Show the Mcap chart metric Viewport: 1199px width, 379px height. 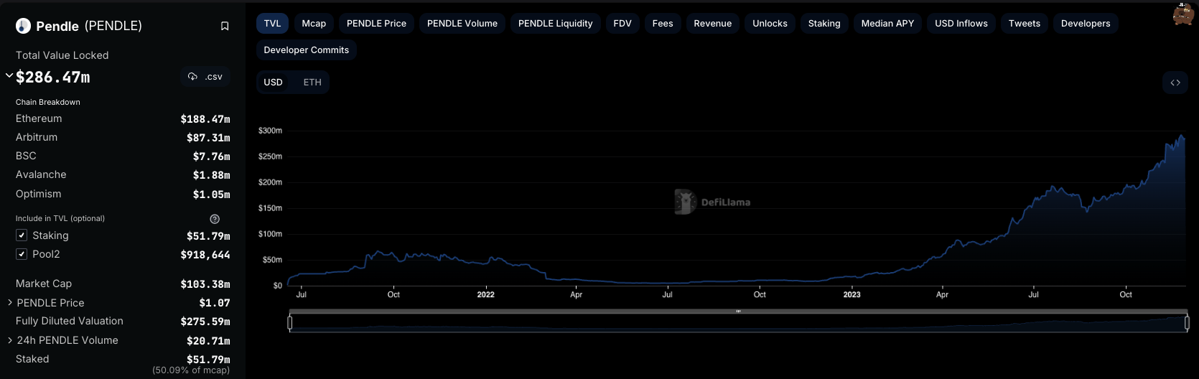(314, 24)
